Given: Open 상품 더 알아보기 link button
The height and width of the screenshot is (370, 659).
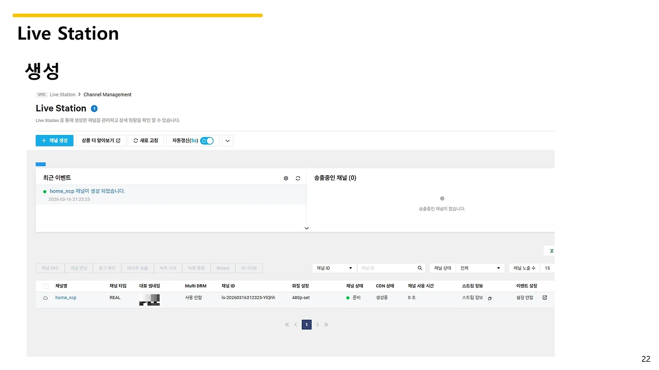Looking at the screenshot, I should click(101, 141).
